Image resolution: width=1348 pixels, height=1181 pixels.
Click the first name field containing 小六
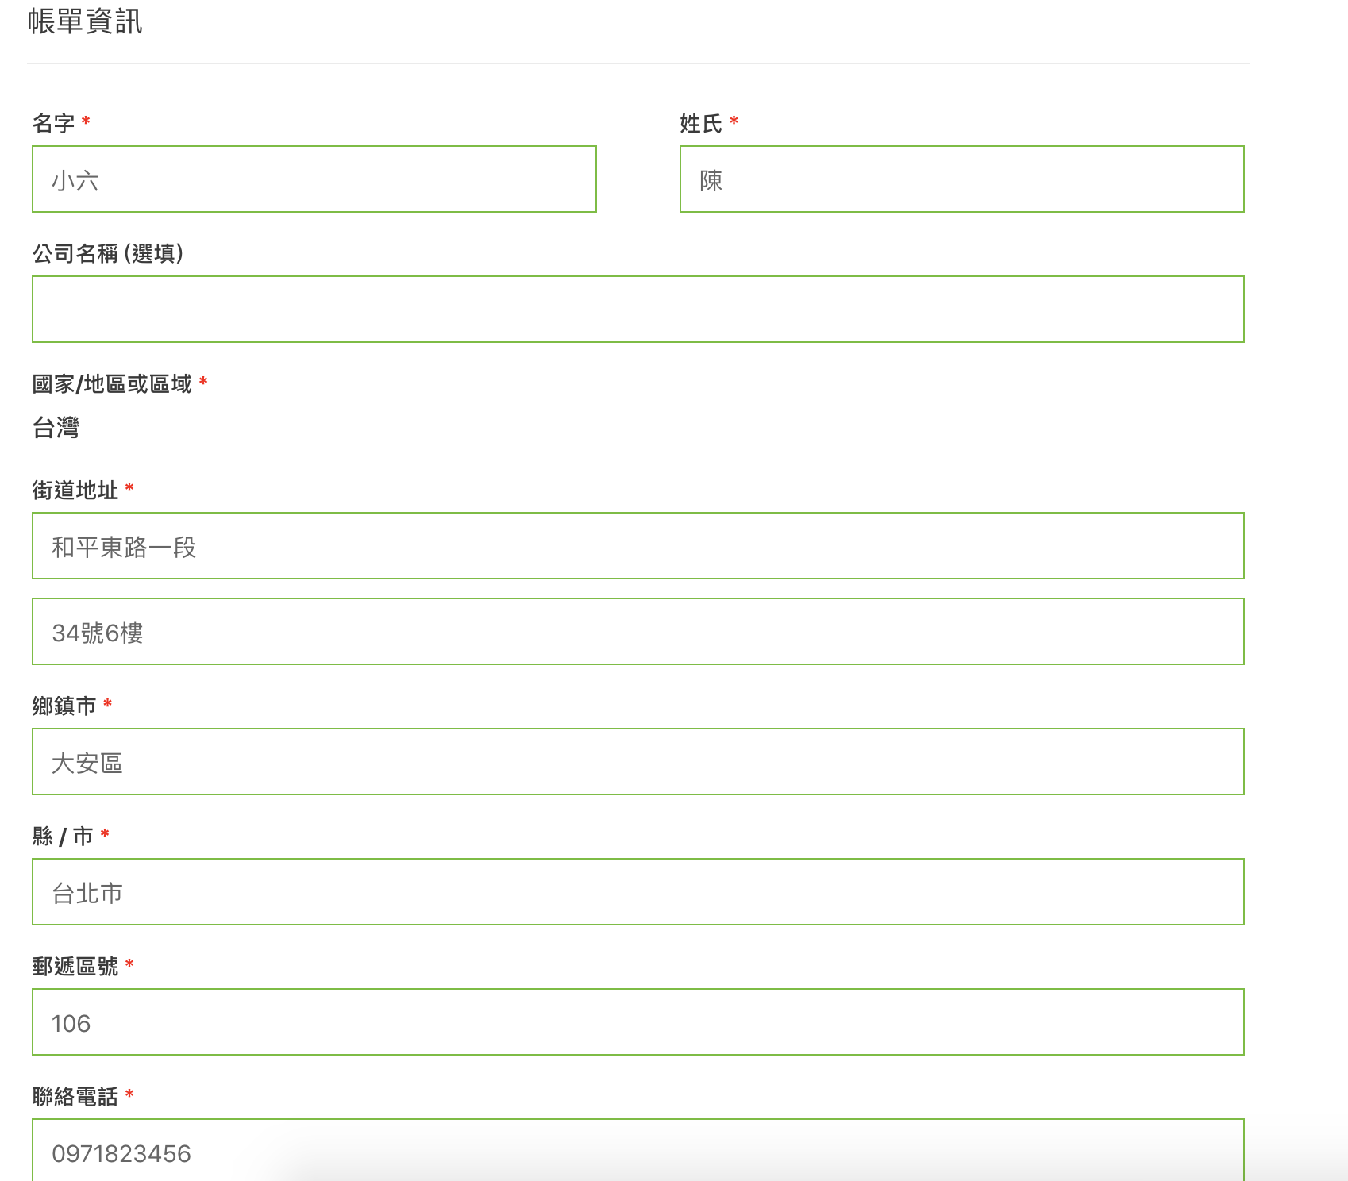[314, 179]
